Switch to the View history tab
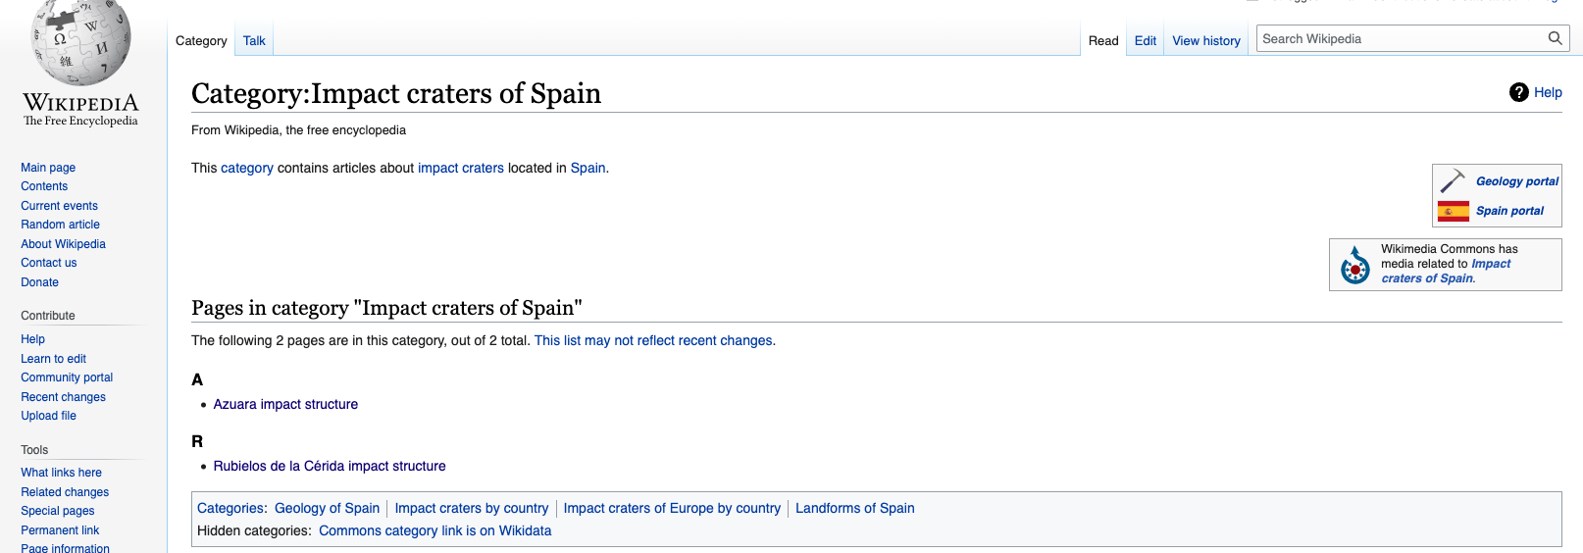 point(1206,41)
